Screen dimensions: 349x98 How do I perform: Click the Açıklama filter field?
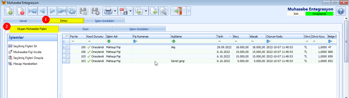[x=193, y=41]
